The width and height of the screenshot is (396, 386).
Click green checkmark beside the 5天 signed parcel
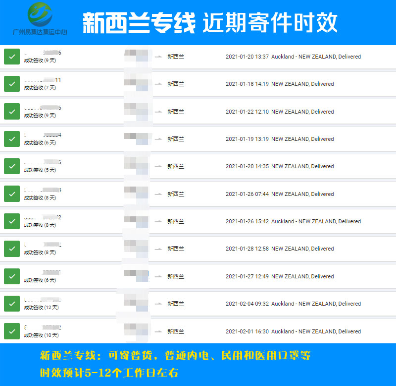coord(11,166)
